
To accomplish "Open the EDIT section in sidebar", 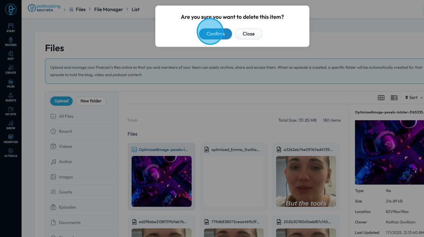I will point(11,55).
